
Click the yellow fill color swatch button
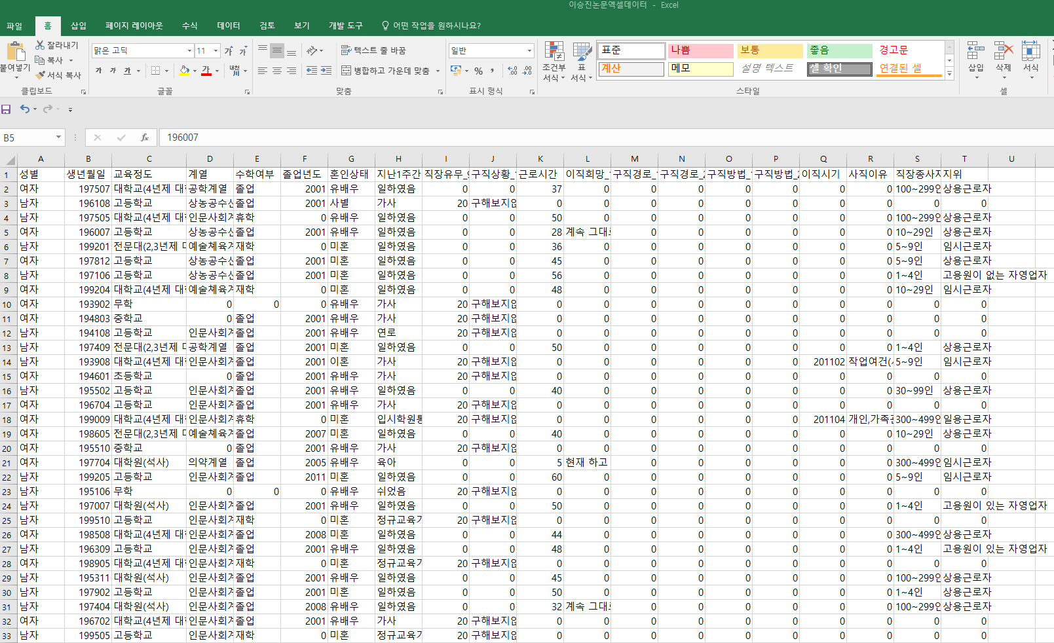coord(184,71)
